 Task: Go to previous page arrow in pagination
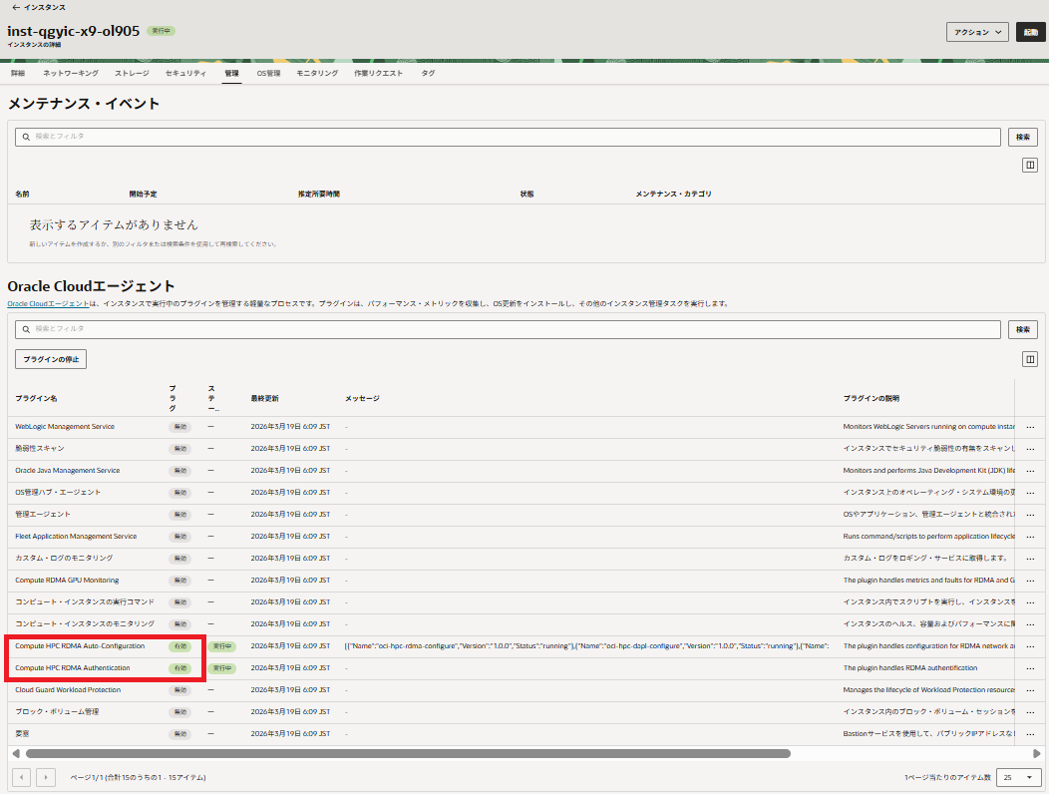21,777
